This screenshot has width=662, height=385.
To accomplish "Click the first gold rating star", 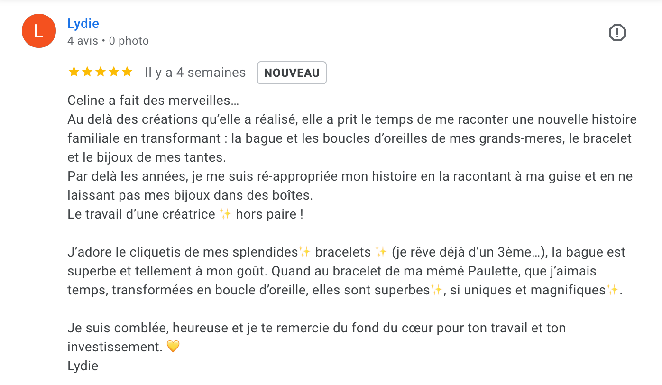I will pos(74,72).
